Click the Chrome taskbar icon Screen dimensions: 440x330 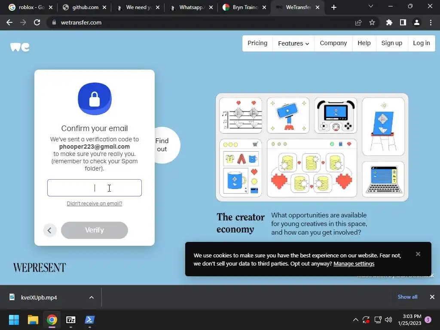click(52, 320)
